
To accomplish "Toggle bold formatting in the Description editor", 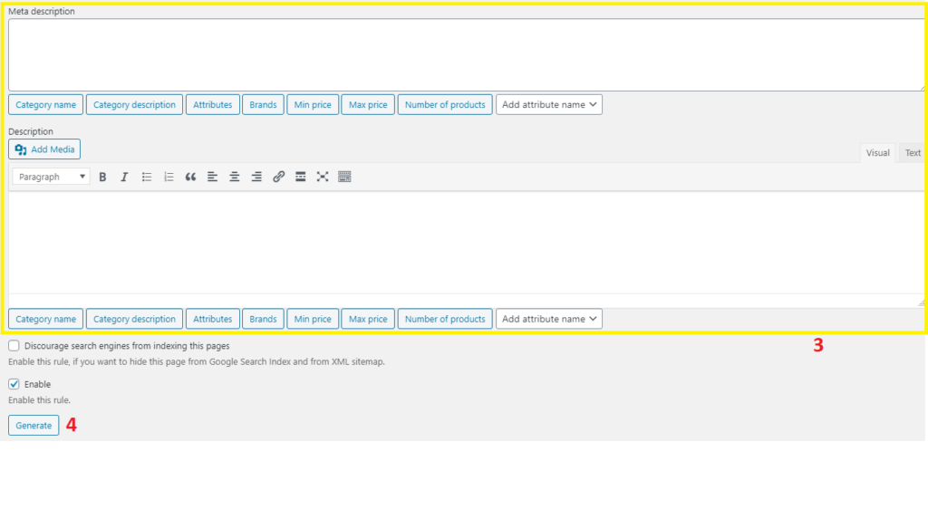I will click(102, 177).
